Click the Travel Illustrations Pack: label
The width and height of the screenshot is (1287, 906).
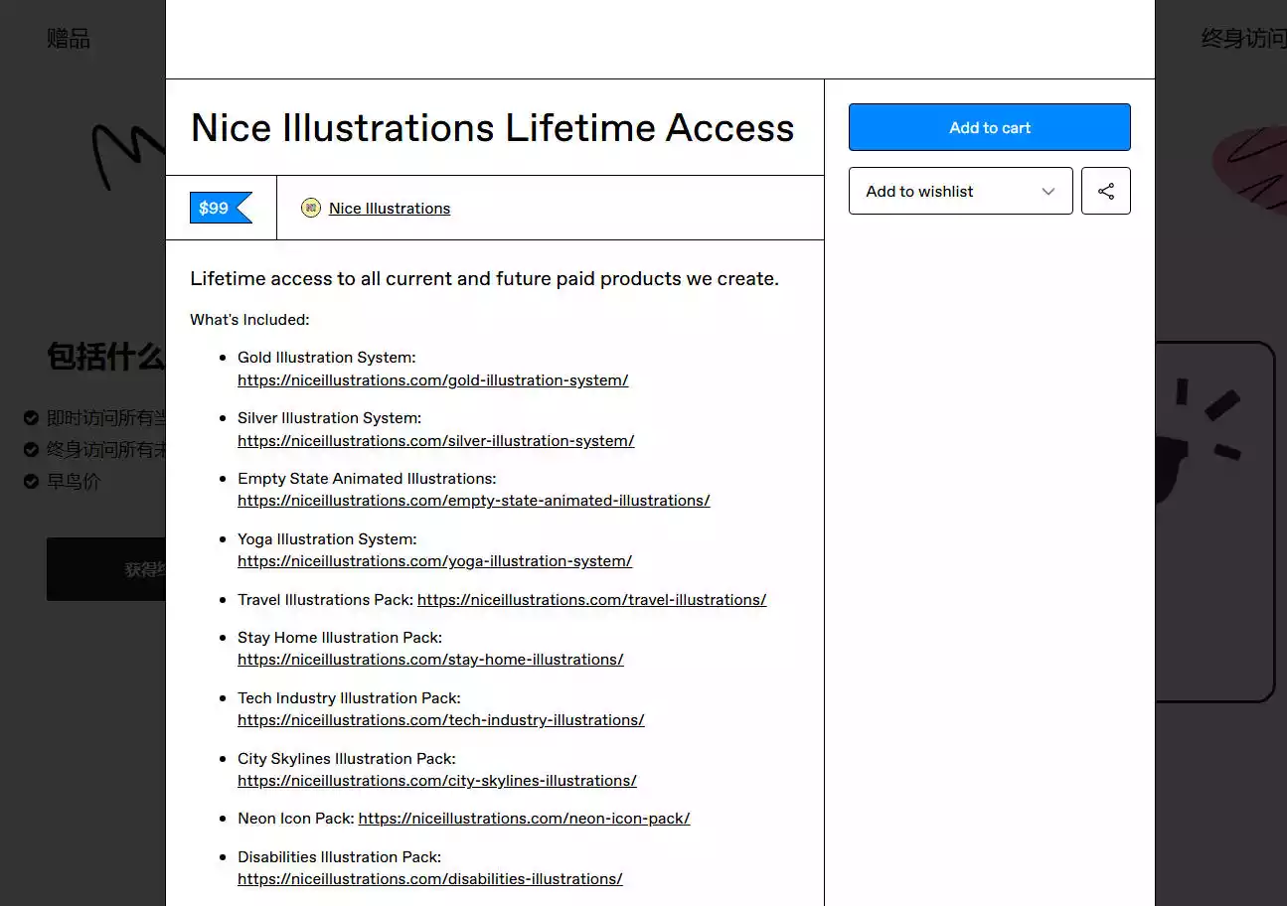pos(326,599)
